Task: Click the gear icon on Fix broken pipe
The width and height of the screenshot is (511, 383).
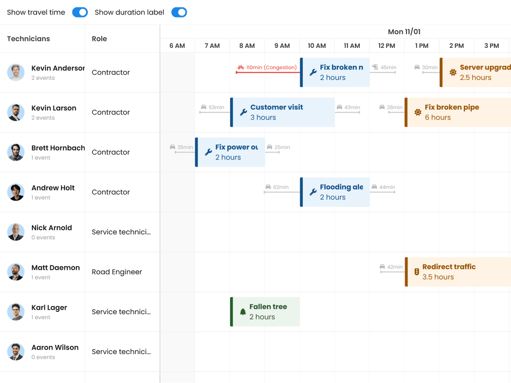Action: coord(418,112)
